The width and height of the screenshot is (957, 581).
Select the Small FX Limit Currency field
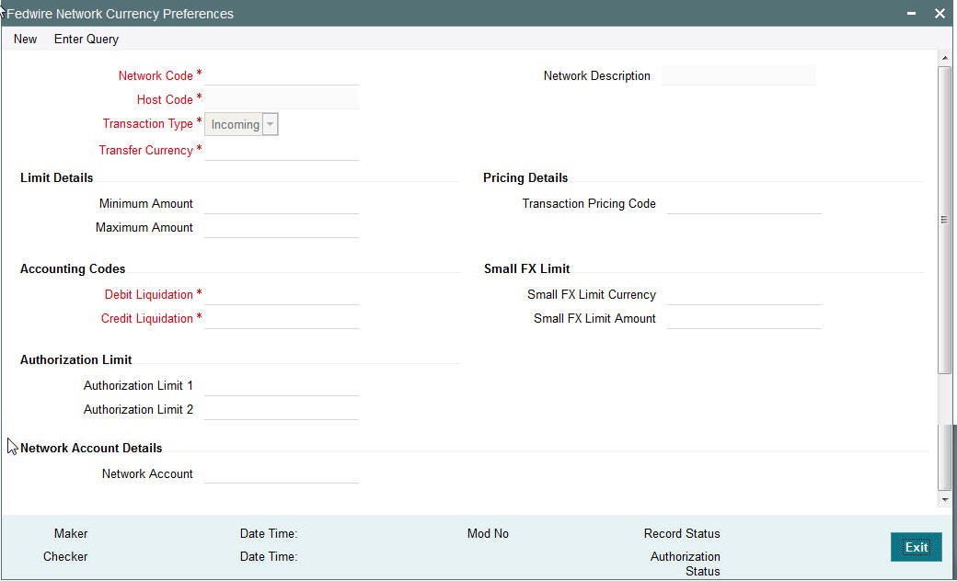pyautogui.click(x=744, y=294)
